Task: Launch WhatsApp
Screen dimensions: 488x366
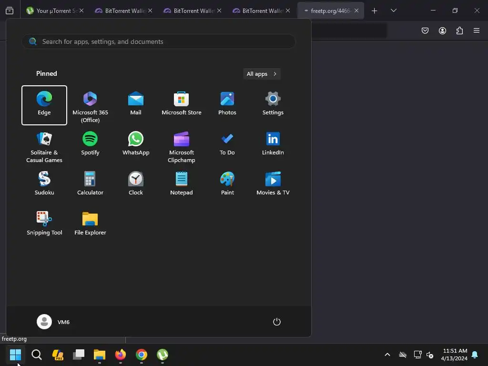Action: pyautogui.click(x=136, y=143)
